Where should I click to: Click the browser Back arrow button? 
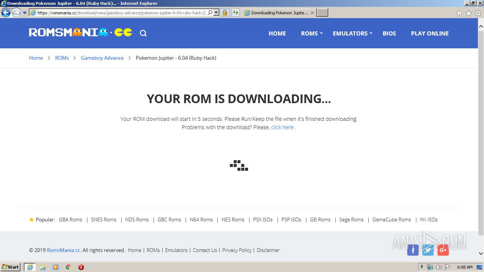(6, 13)
